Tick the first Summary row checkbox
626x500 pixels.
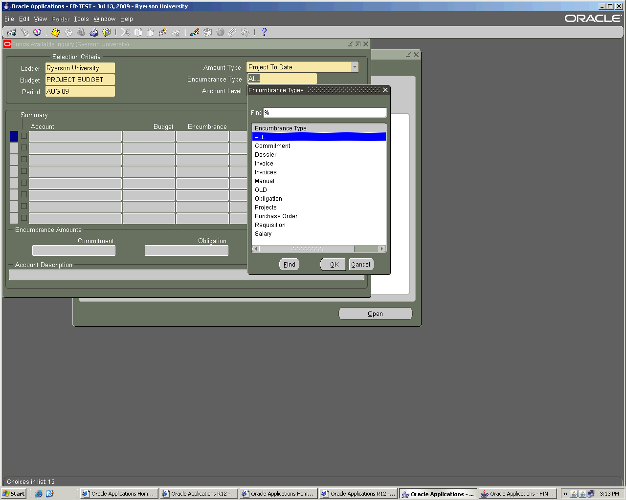click(24, 136)
